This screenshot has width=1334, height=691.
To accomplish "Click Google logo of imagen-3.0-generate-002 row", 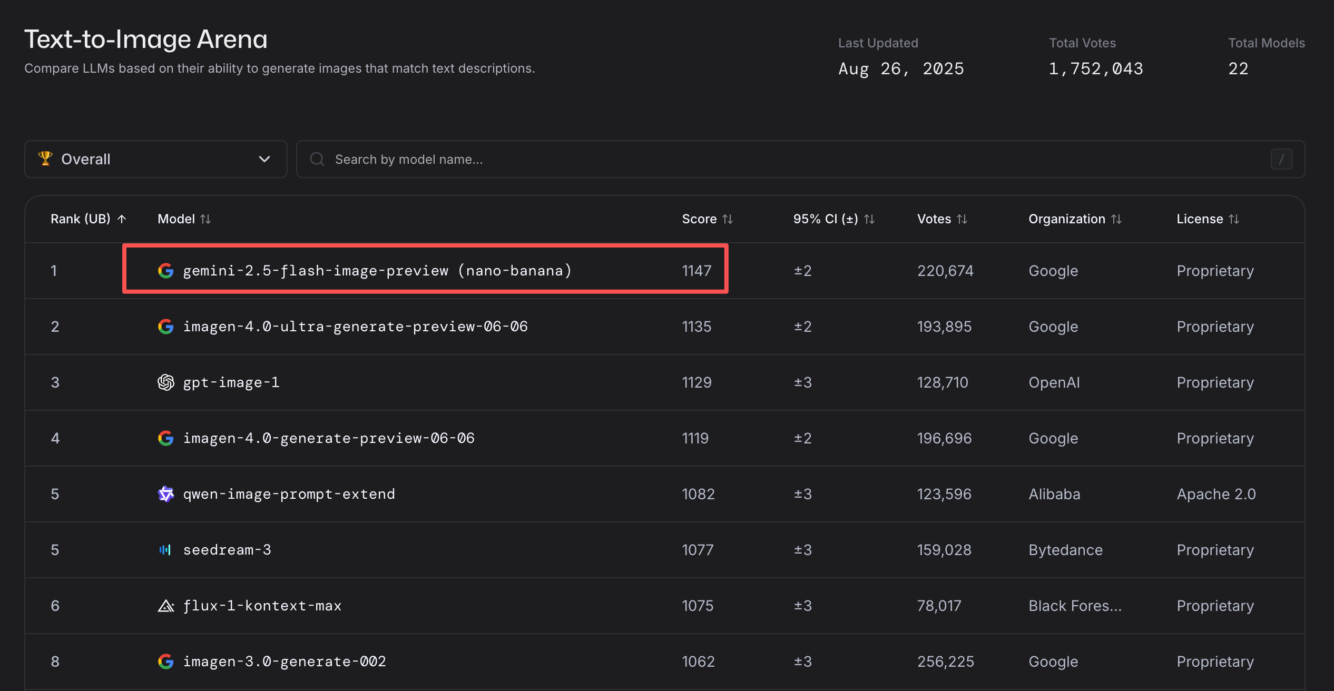I will (x=166, y=662).
